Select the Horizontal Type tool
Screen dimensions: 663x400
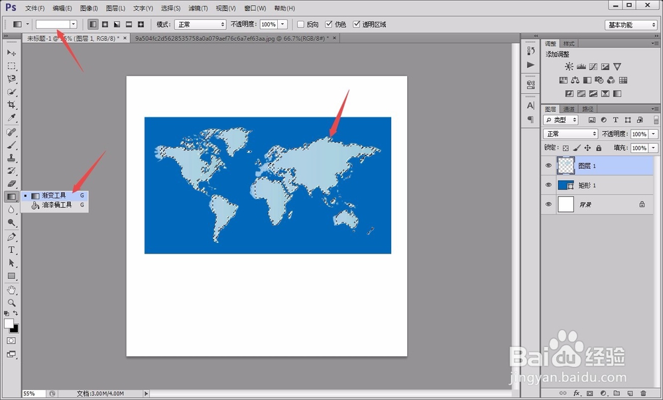(11, 250)
